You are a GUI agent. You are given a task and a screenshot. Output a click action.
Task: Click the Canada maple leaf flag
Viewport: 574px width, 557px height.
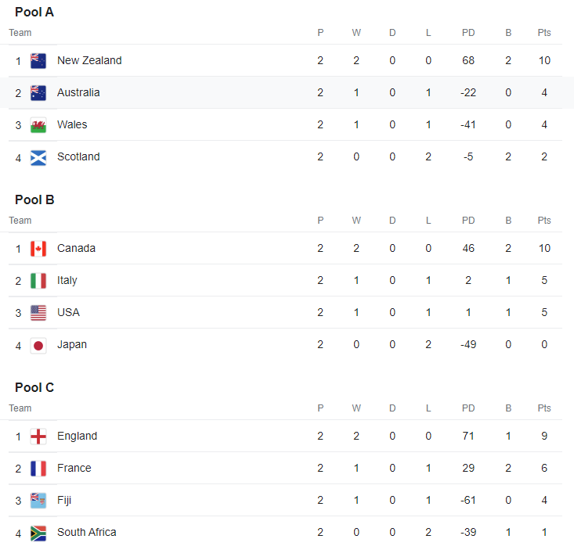(x=38, y=249)
